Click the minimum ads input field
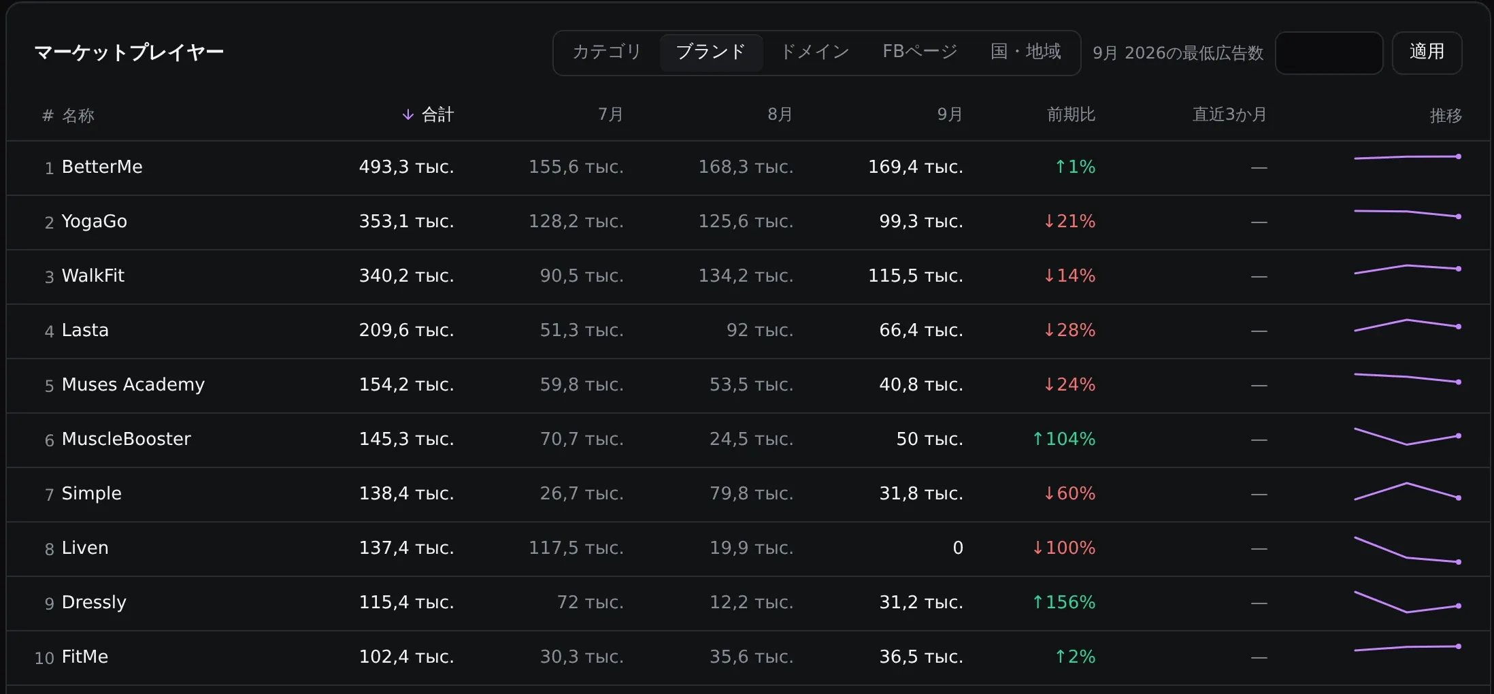Viewport: 1494px width, 694px height. tap(1329, 53)
